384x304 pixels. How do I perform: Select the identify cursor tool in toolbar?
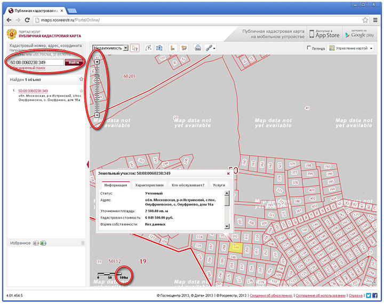134,48
